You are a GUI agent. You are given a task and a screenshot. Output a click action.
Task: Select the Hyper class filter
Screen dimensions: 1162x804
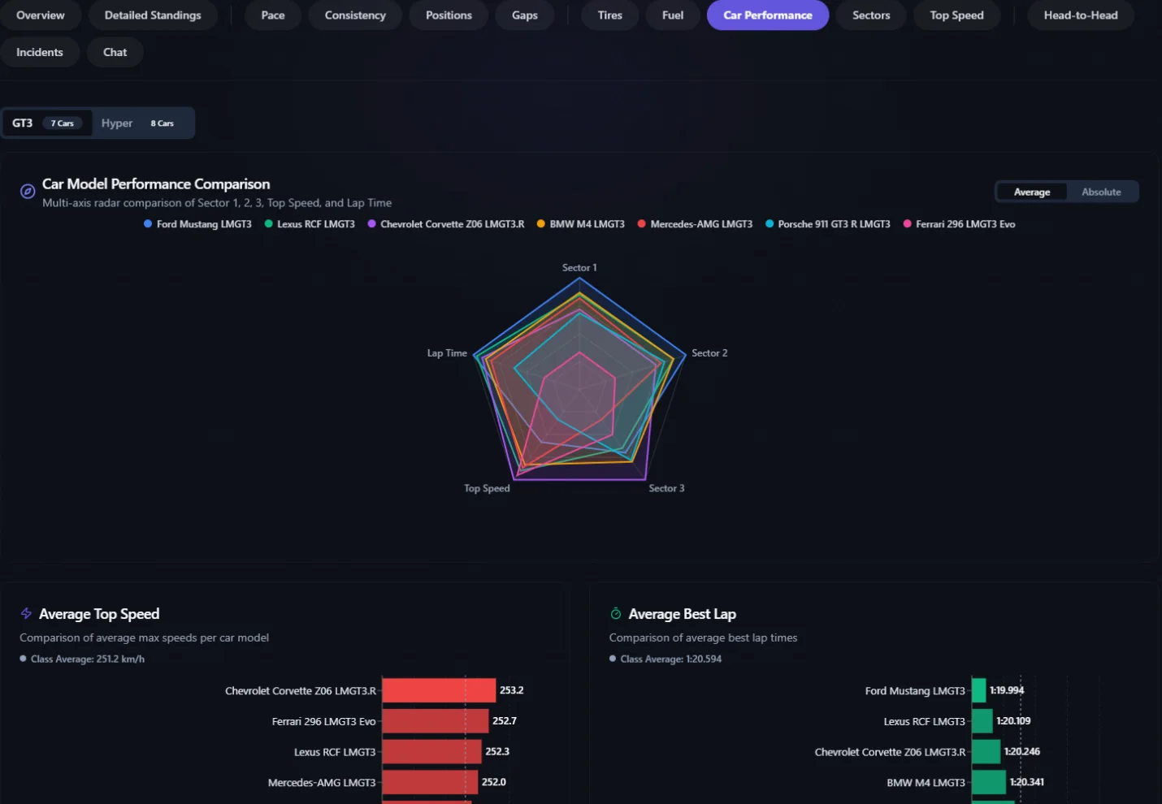click(138, 123)
